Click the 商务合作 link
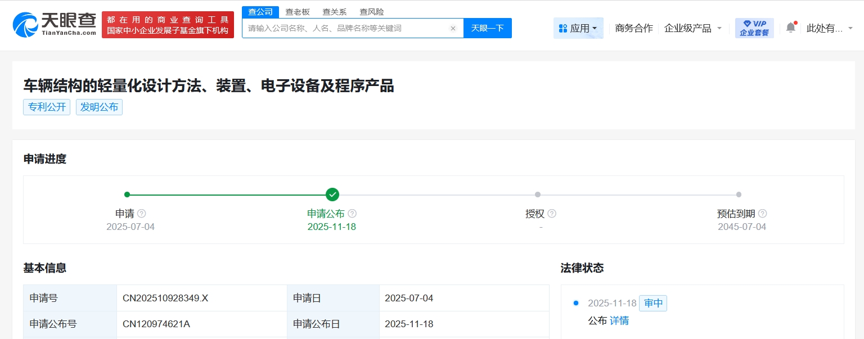The height and width of the screenshot is (339, 864). [x=634, y=28]
